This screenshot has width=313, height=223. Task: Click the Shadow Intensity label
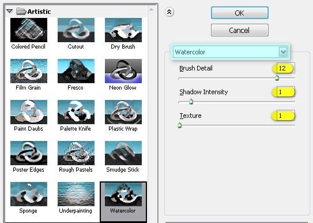(203, 92)
